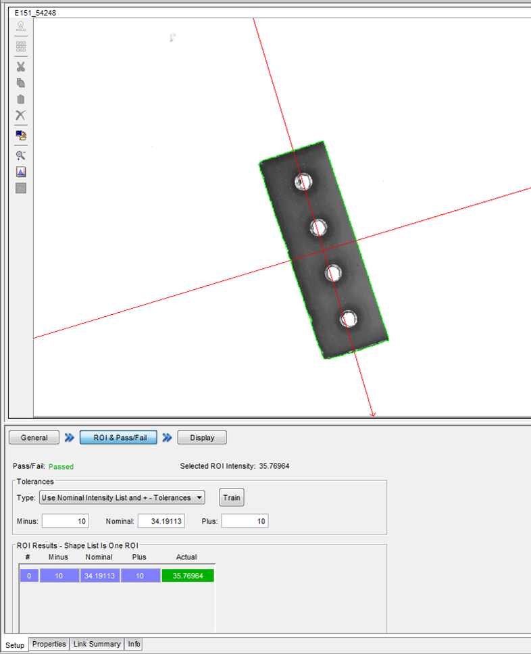Open the histogram icon in the toolbar
This screenshot has height=654, width=531.
pos(21,172)
